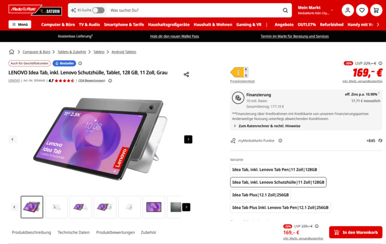Open the shopping cart icon
386x244 pixels.
376,10
